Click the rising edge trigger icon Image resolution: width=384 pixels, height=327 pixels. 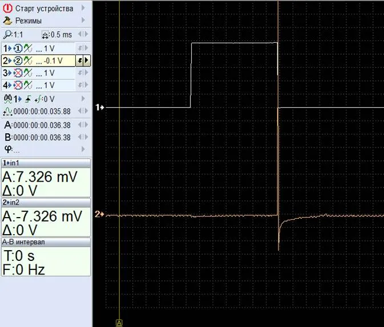click(x=28, y=99)
